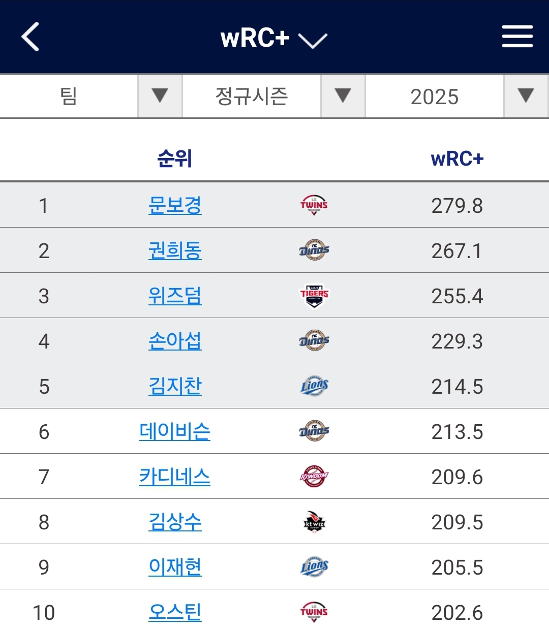Select the 순위 column header

175,159
